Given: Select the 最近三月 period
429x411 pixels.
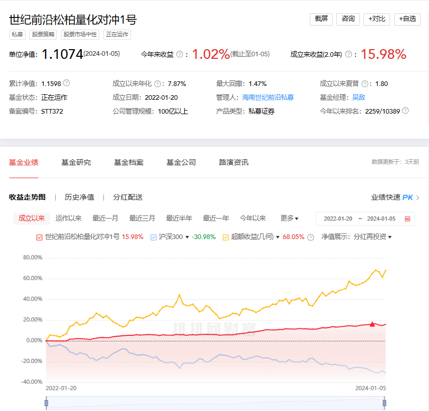Looking at the screenshot, I should click(x=142, y=218).
